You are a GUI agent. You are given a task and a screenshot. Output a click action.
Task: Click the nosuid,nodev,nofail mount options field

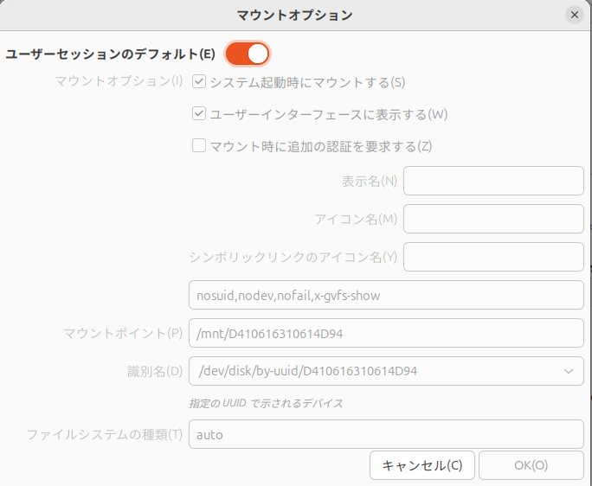coord(386,295)
